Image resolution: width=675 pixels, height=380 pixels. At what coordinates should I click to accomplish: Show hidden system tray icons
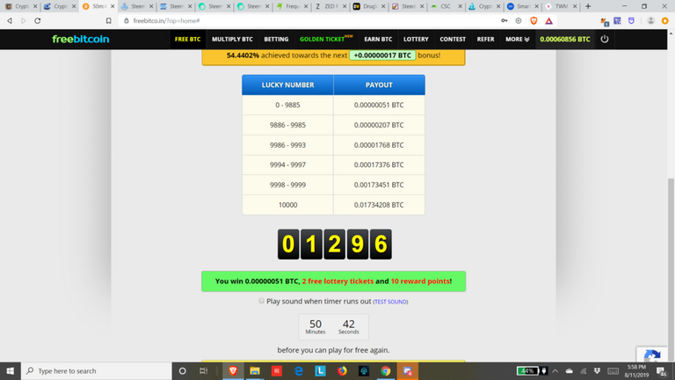[555, 371]
